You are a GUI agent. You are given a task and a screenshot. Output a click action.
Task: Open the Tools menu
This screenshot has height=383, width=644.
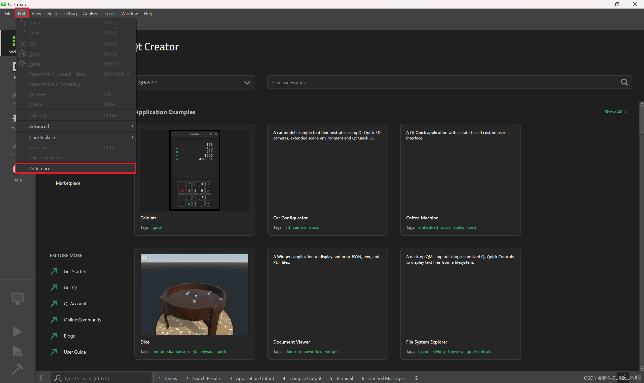tap(109, 13)
